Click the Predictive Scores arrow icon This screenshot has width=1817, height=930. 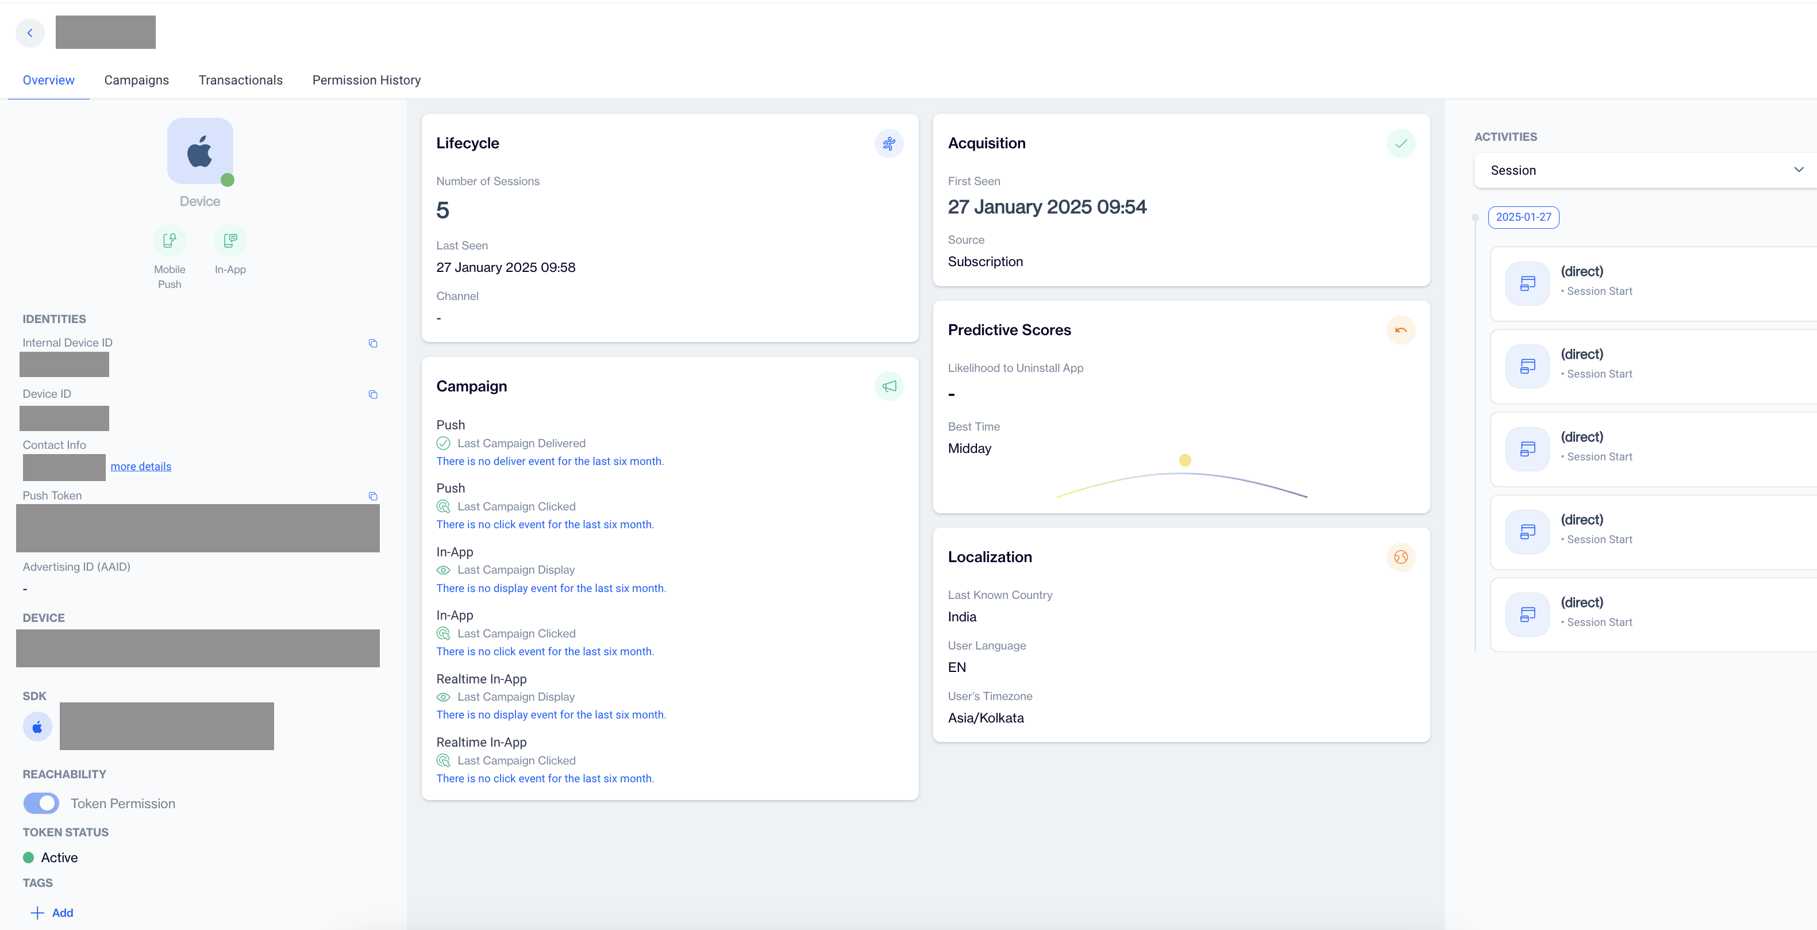pyautogui.click(x=1401, y=331)
